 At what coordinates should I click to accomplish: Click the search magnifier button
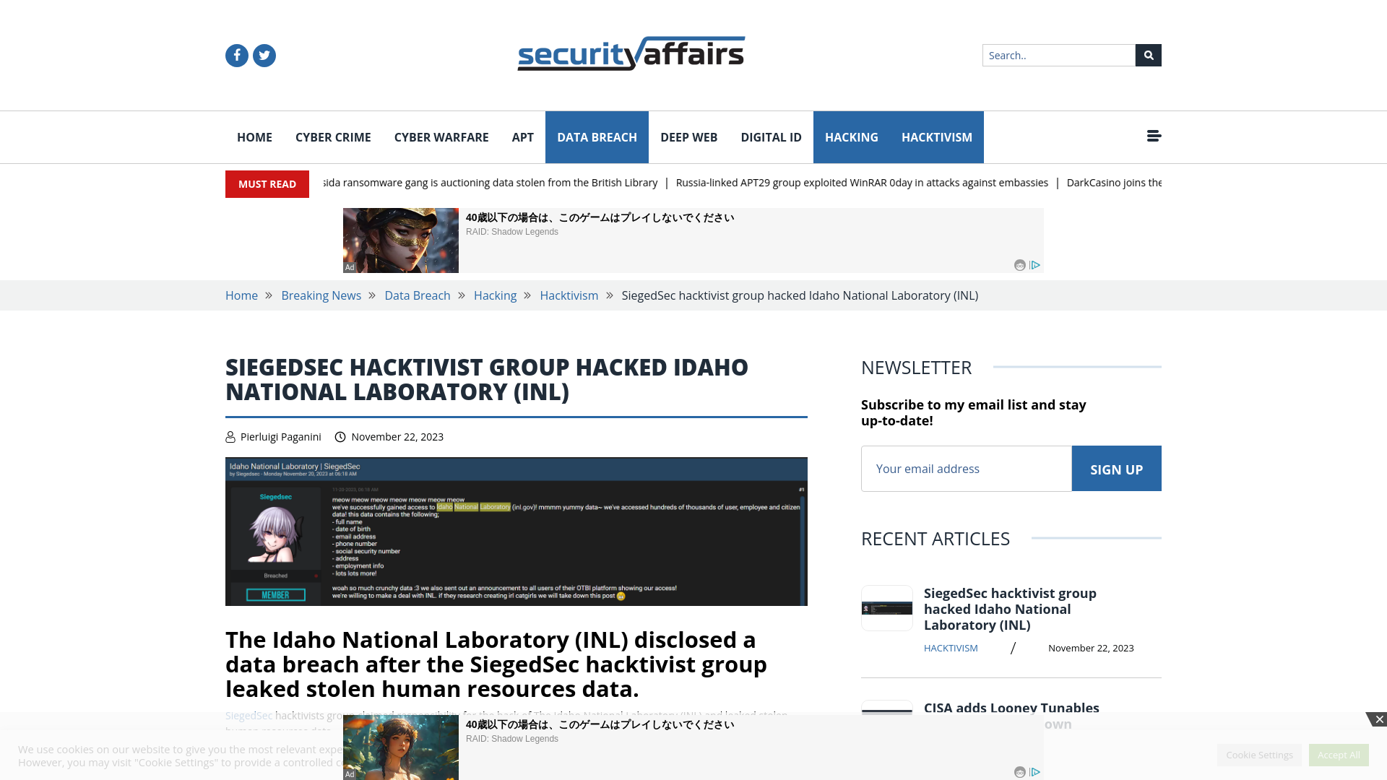click(x=1149, y=56)
